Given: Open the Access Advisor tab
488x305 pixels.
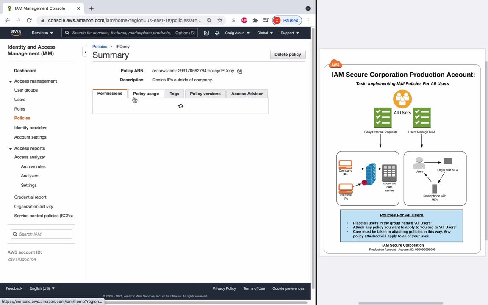Looking at the screenshot, I should point(247,94).
